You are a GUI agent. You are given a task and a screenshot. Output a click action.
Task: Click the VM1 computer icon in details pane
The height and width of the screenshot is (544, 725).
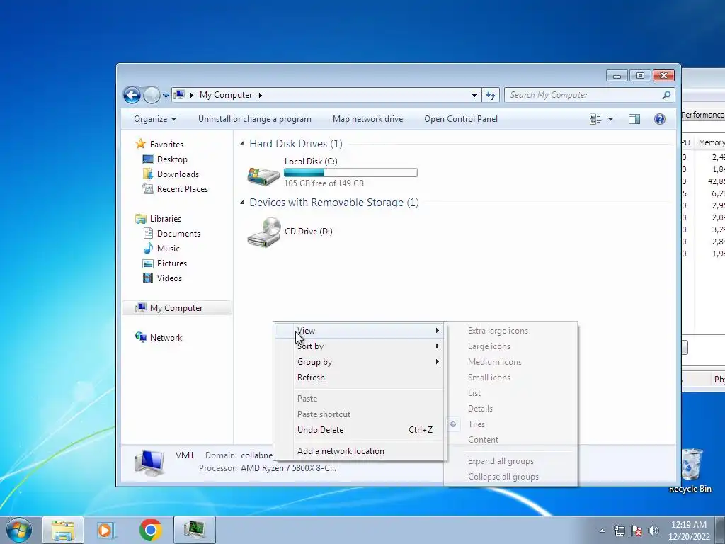coord(150,463)
